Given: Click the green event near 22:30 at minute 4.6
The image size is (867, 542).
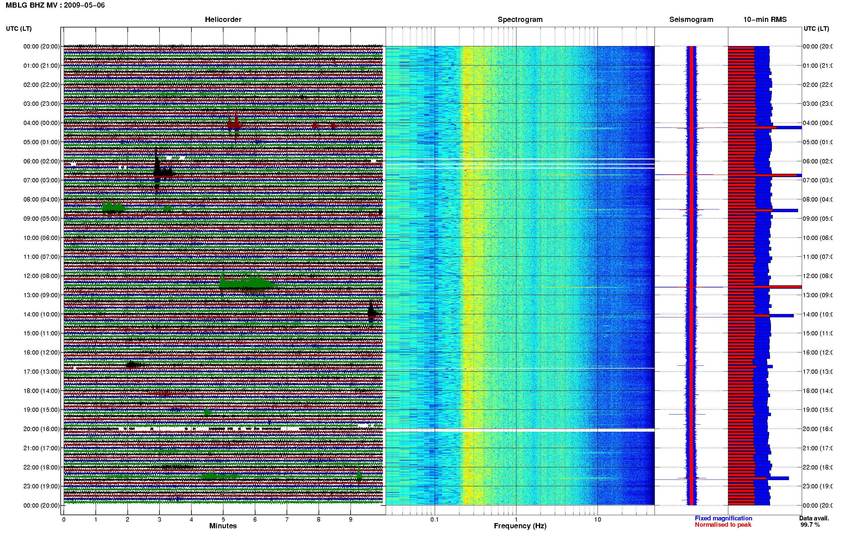Looking at the screenshot, I should pos(219,476).
